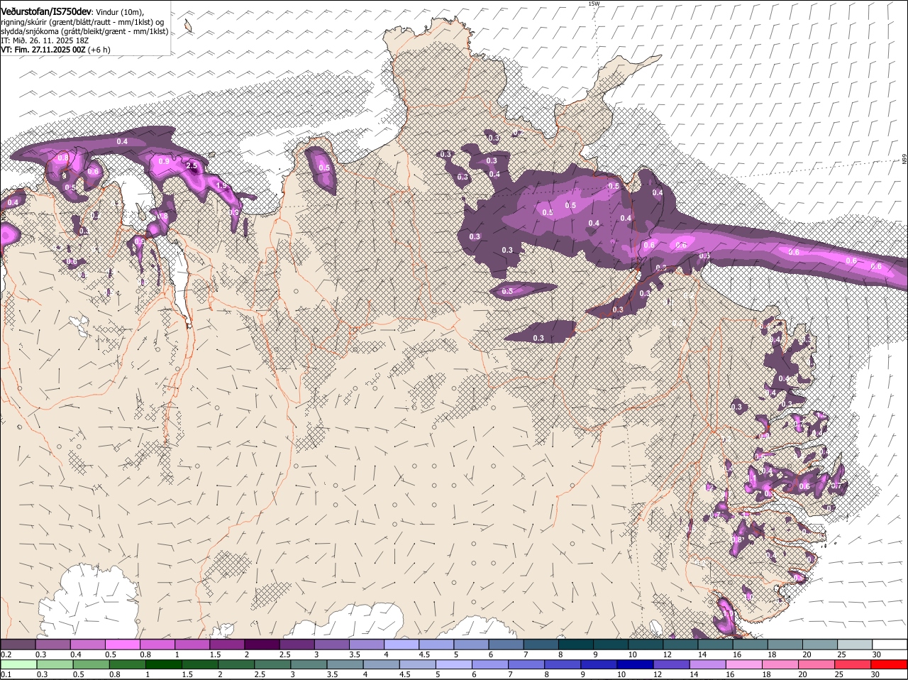This screenshot has width=908, height=680.
Task: Click the palest green 0.1 swatch on the rain scale
Action: [18, 664]
